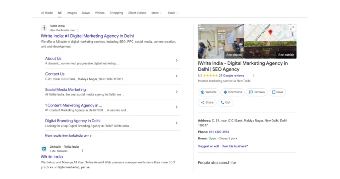340x179 pixels.
Task: Open three-dot menu beside Google reviews
Action: (254, 76)
